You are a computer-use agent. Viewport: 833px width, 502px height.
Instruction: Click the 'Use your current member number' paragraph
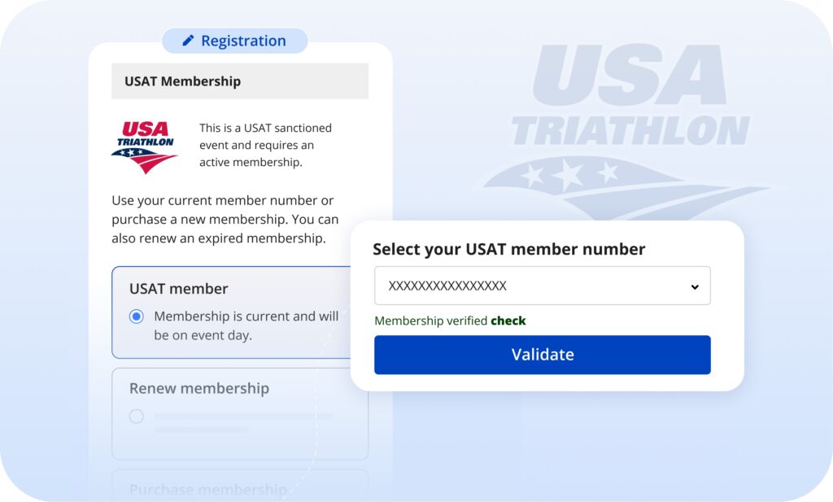[225, 220]
